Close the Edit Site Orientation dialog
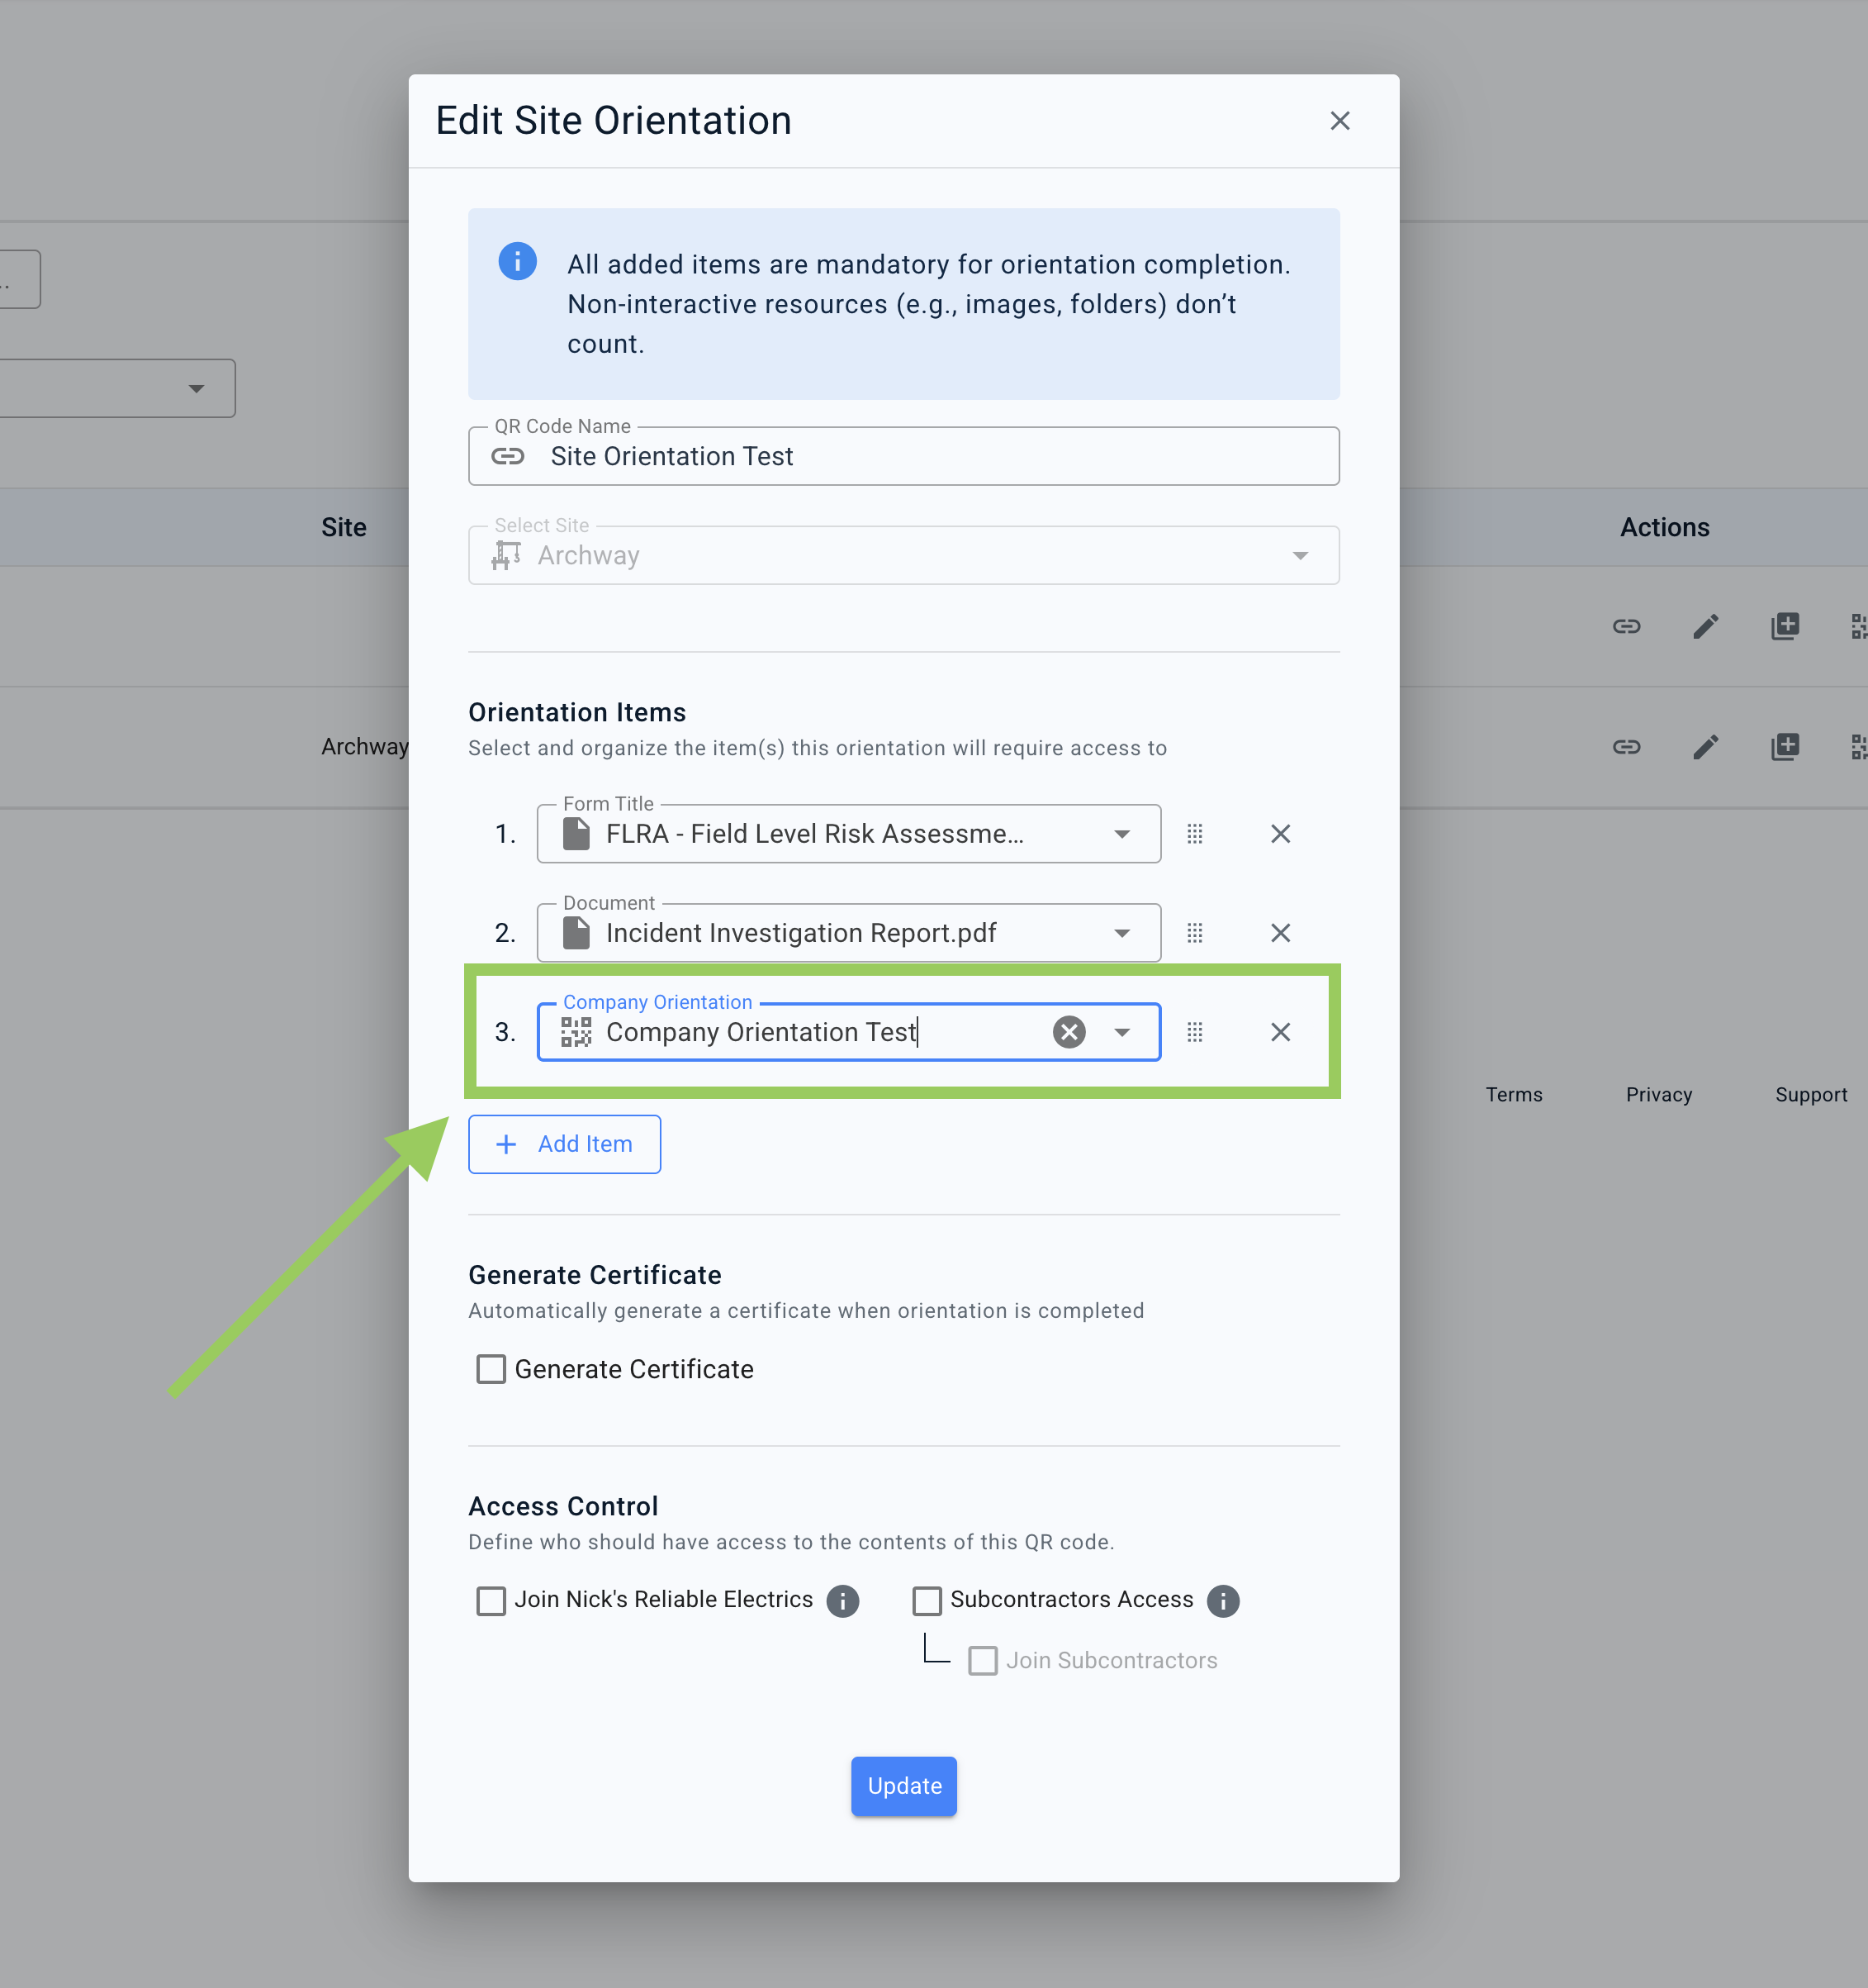Viewport: 1868px width, 1988px height. [x=1339, y=121]
